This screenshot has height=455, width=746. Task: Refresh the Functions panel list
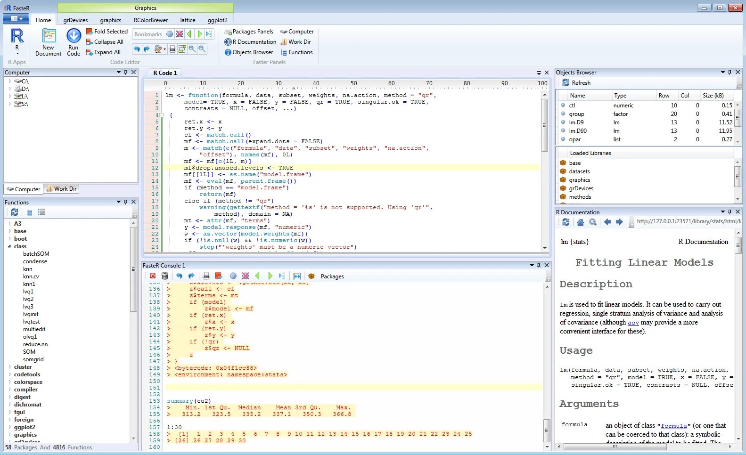pyautogui.click(x=15, y=212)
